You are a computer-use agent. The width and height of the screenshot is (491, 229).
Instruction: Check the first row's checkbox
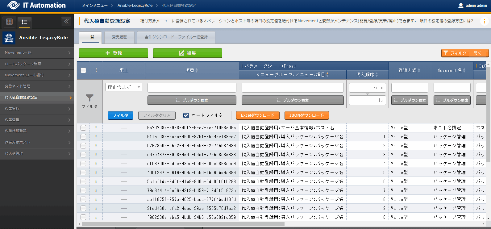(x=83, y=128)
